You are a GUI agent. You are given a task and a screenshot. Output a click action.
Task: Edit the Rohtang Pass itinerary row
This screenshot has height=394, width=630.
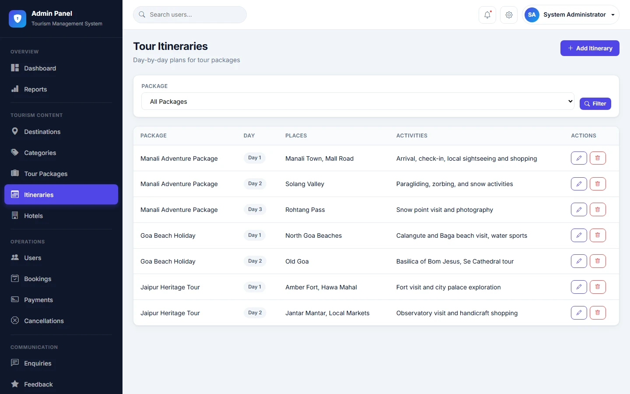pyautogui.click(x=579, y=210)
